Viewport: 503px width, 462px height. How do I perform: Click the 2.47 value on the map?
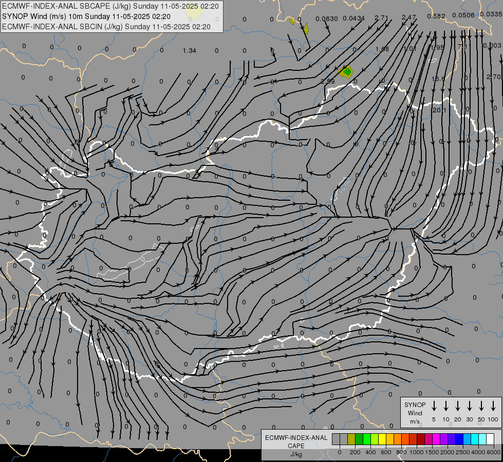(409, 17)
